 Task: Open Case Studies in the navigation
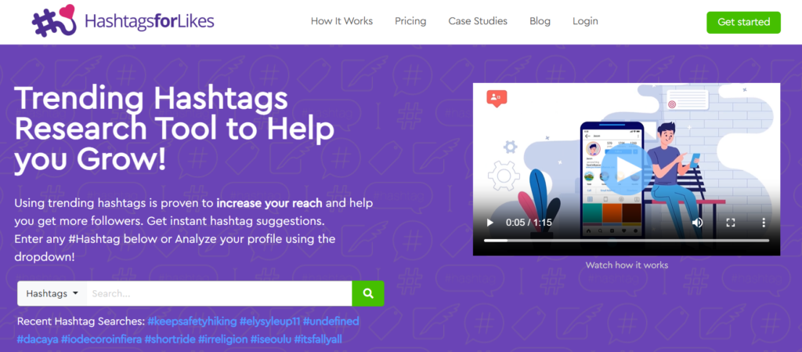click(x=478, y=21)
